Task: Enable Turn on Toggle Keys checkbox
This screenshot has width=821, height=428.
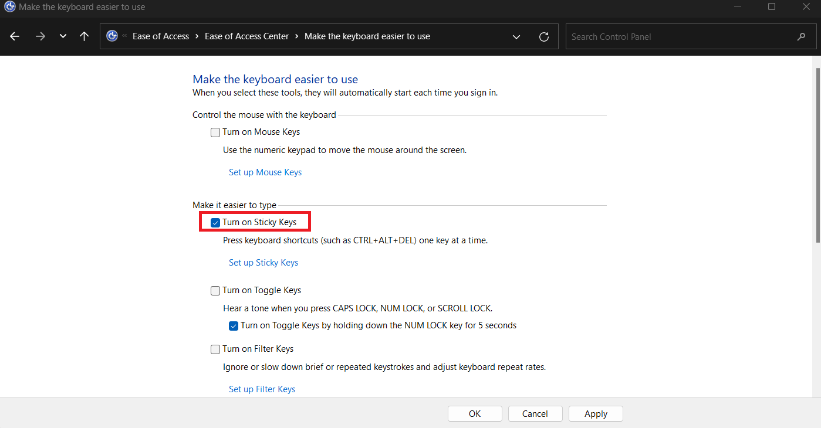Action: (x=215, y=291)
